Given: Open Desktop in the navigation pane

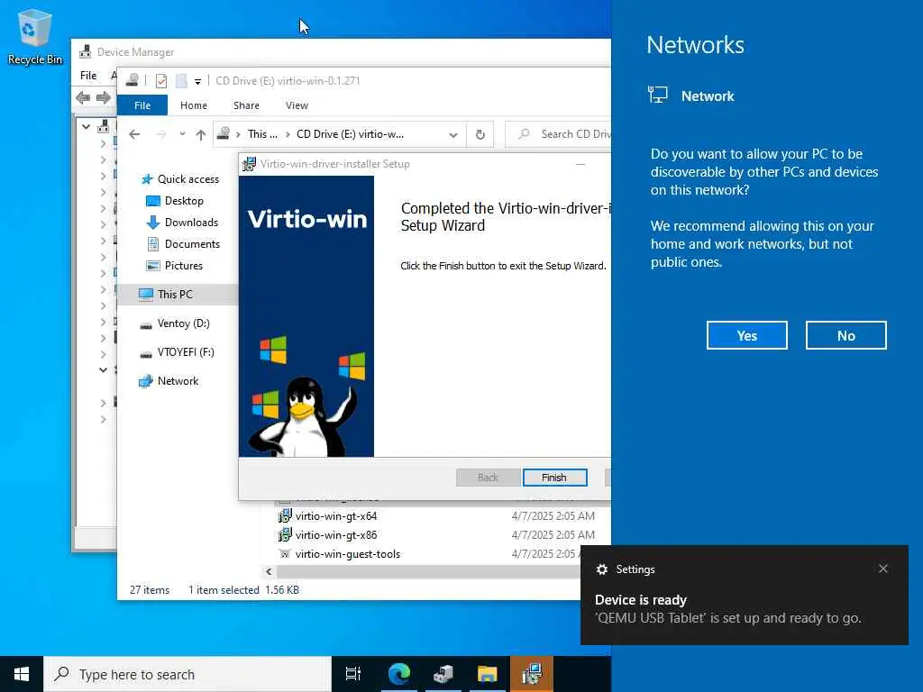Looking at the screenshot, I should click(x=174, y=201).
